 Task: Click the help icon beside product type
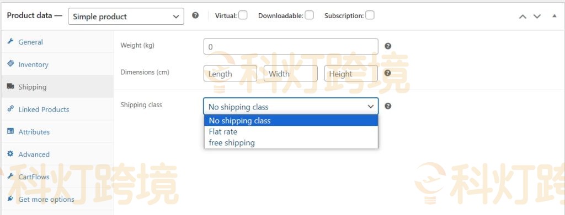[x=195, y=15]
